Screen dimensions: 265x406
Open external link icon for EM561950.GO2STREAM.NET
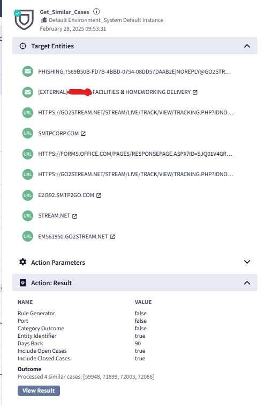(112, 237)
